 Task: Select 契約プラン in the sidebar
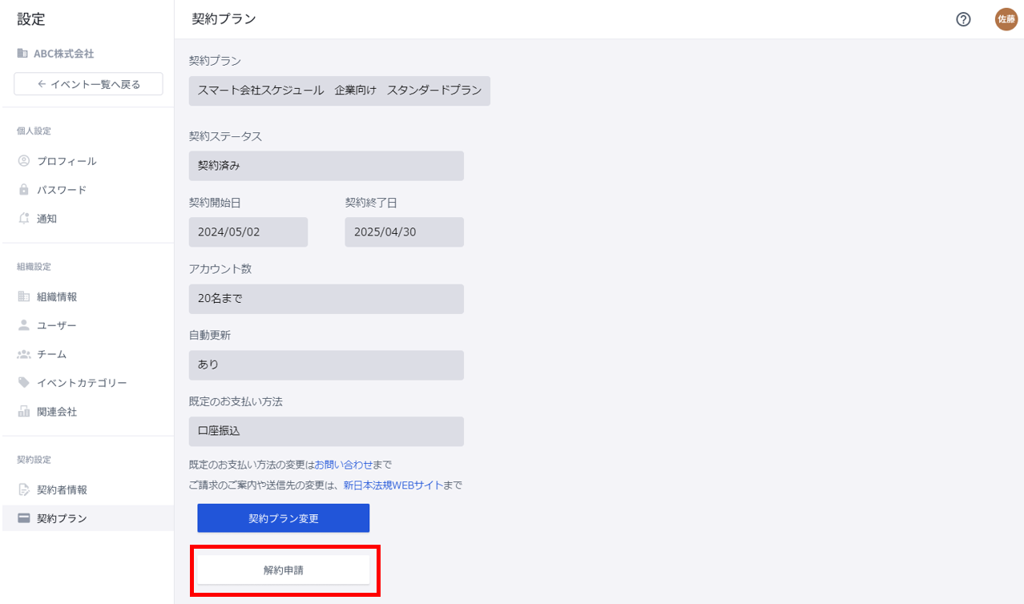point(87,518)
